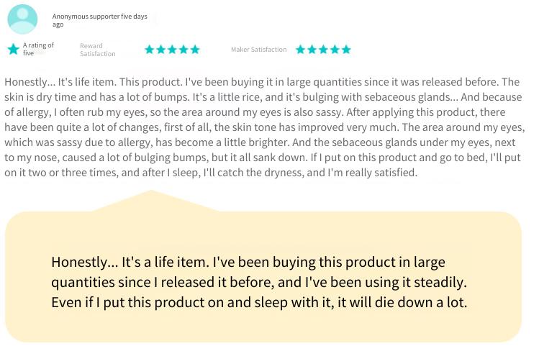Select the fourth Reward Satisfaction star
Viewport: 539px width, 346px height.
click(184, 50)
